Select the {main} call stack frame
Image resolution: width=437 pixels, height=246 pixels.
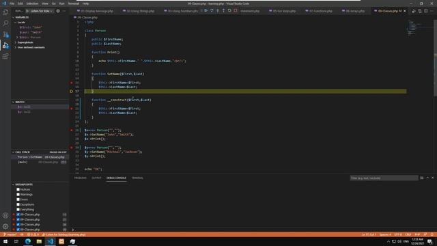[40, 162]
